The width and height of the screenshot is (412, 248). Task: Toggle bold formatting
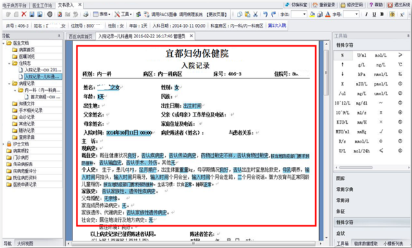point(382,14)
